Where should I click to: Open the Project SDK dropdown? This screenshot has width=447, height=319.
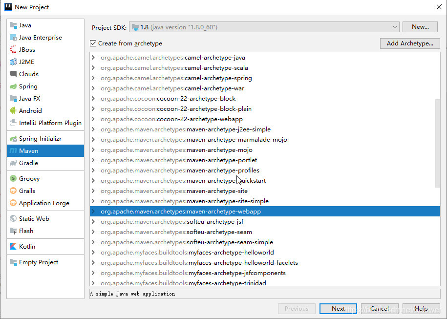pyautogui.click(x=264, y=27)
